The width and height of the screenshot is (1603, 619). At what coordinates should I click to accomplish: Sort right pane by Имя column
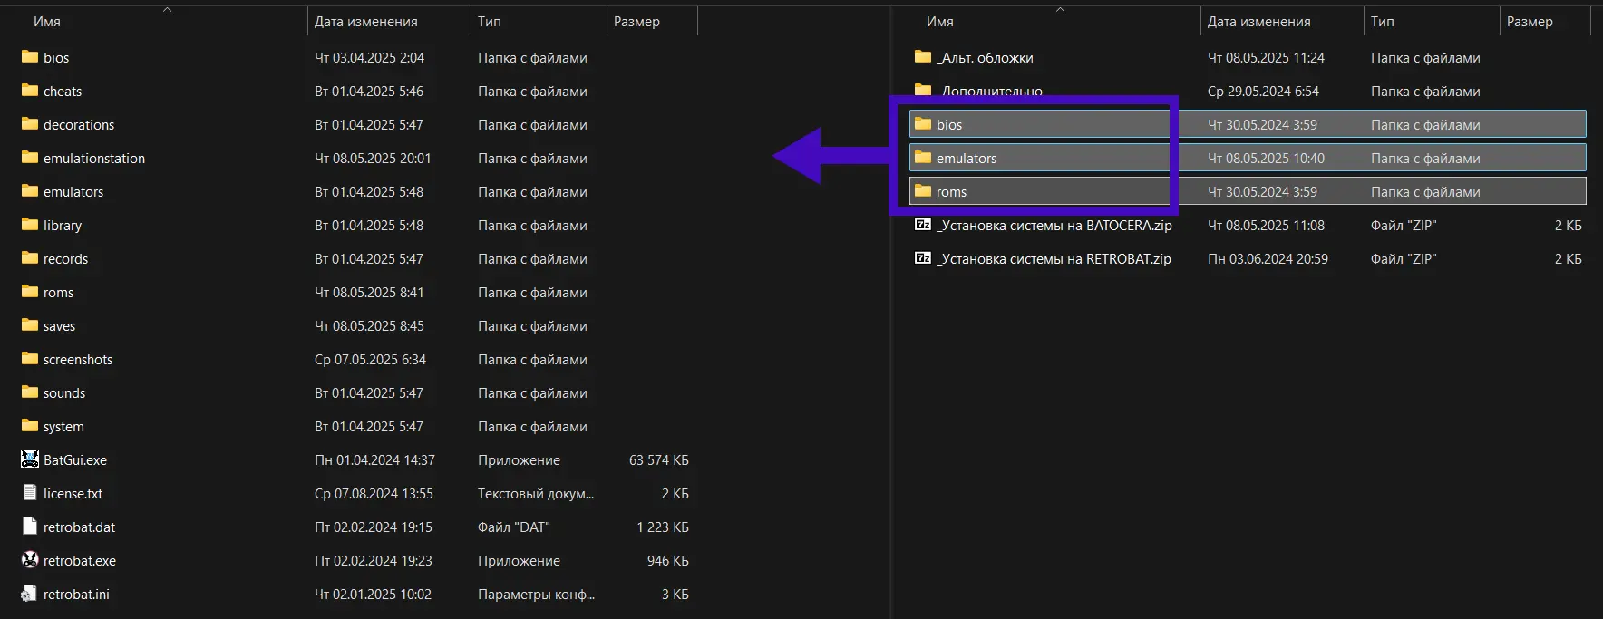click(x=940, y=22)
